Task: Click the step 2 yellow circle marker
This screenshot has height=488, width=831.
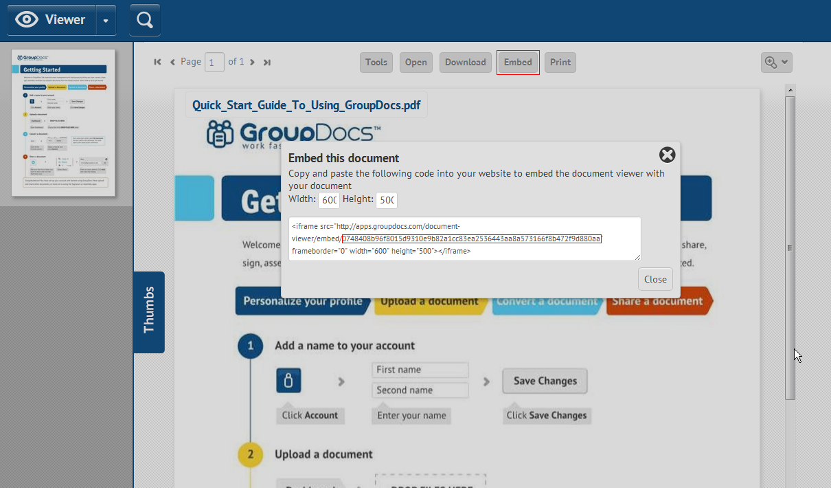Action: pyautogui.click(x=251, y=454)
